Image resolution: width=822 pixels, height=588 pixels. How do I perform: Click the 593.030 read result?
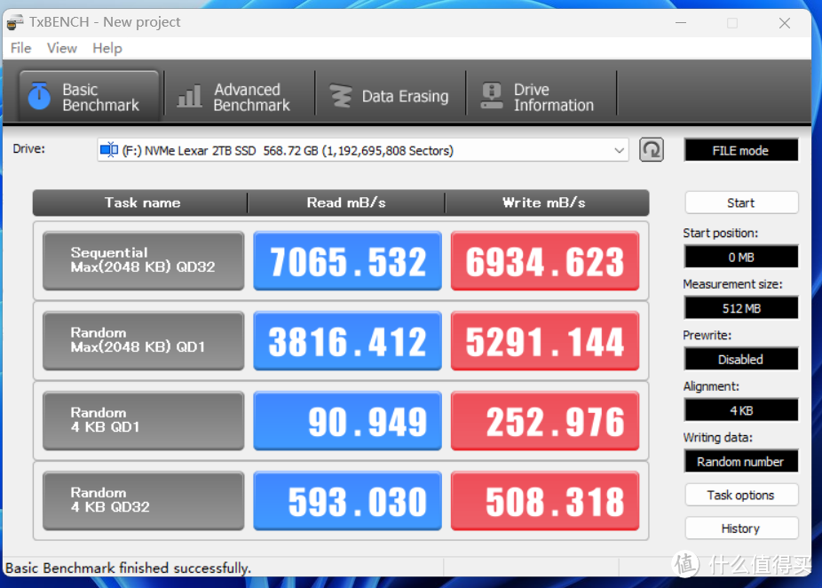click(x=348, y=501)
